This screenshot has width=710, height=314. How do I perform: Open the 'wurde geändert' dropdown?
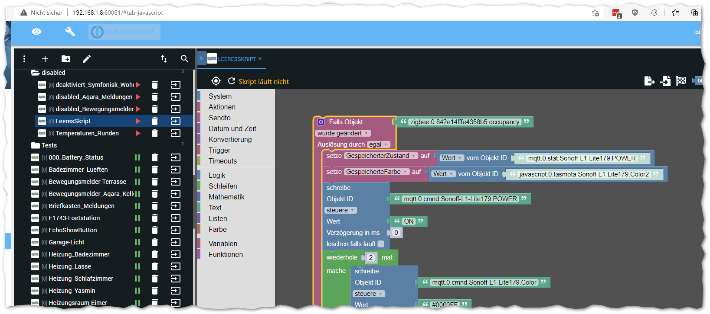[x=343, y=133]
